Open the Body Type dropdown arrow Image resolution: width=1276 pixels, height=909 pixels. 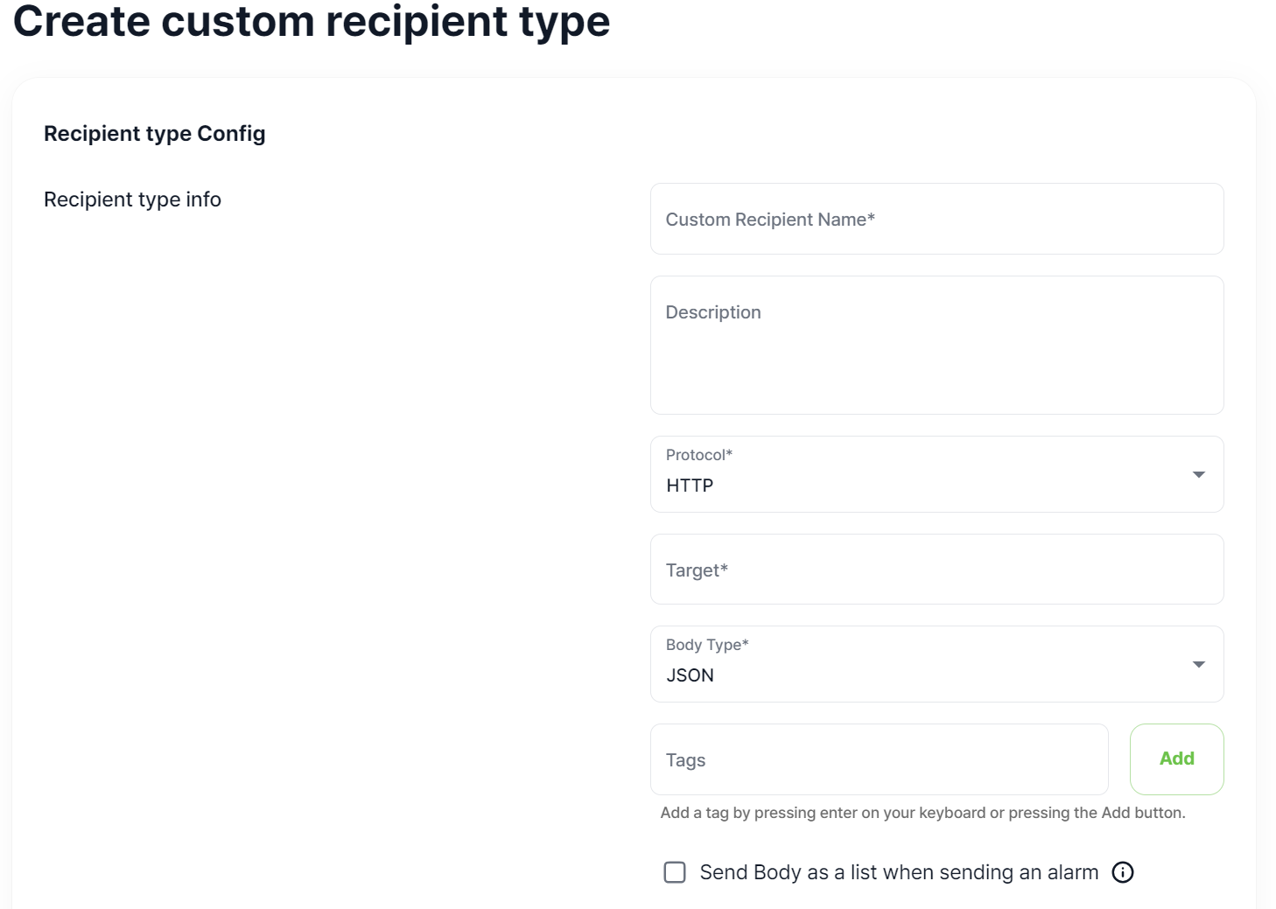[1199, 664]
